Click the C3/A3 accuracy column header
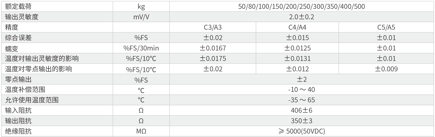The height and width of the screenshot is (137, 435). point(213,27)
